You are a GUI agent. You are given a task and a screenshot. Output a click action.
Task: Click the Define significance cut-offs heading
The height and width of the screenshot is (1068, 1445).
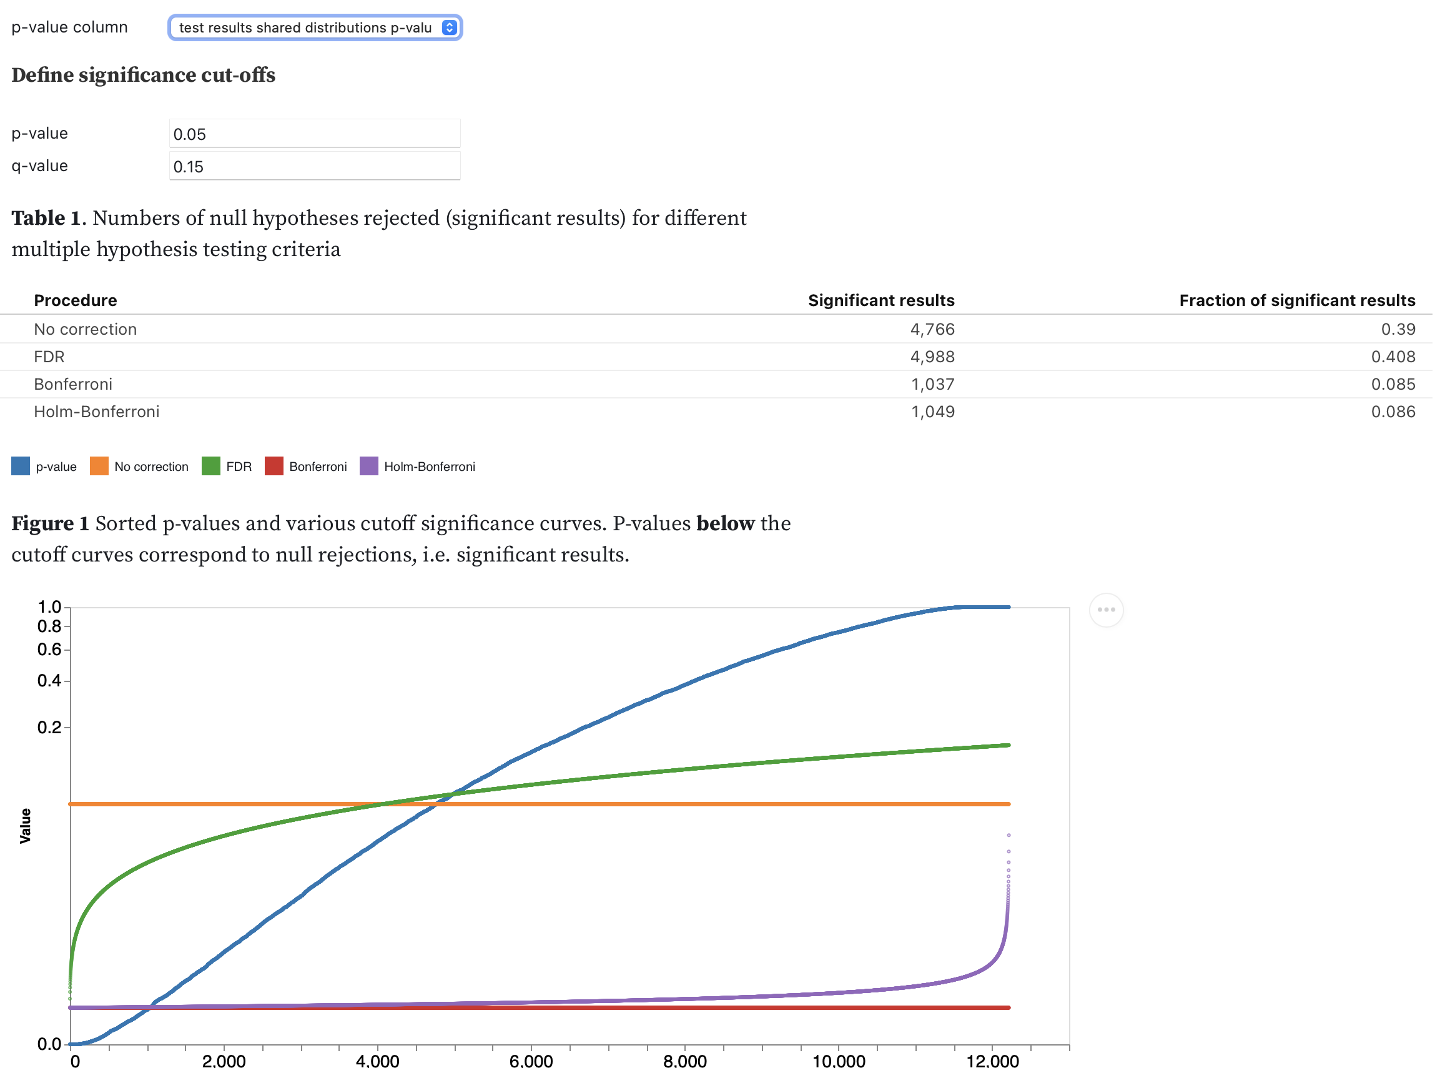[x=144, y=76]
